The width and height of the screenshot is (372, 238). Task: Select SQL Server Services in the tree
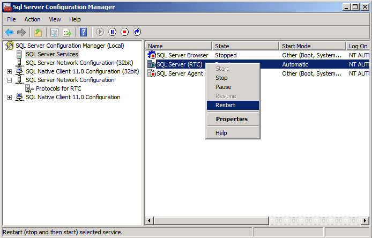[52, 54]
